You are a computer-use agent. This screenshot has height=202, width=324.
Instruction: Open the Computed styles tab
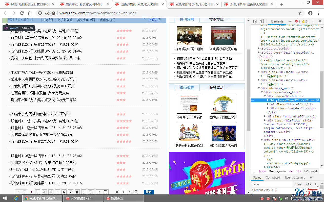pyautogui.click(x=273, y=178)
